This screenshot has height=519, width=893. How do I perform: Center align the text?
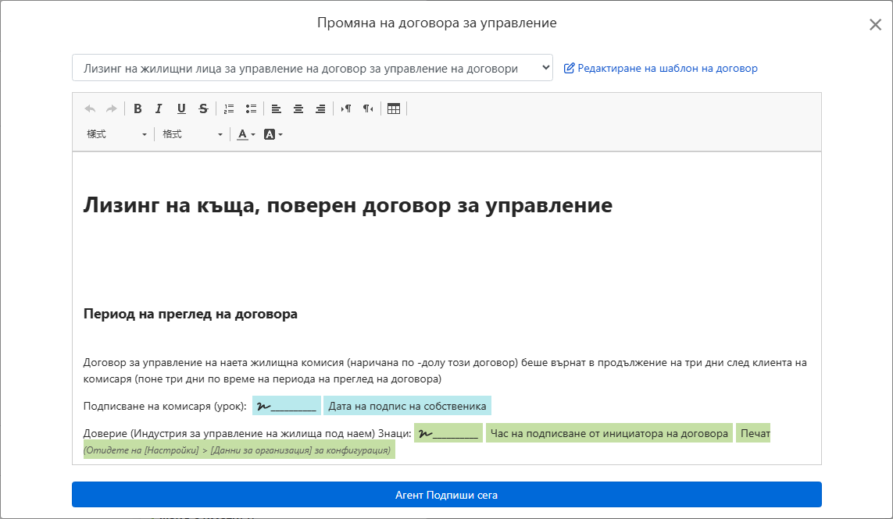298,108
